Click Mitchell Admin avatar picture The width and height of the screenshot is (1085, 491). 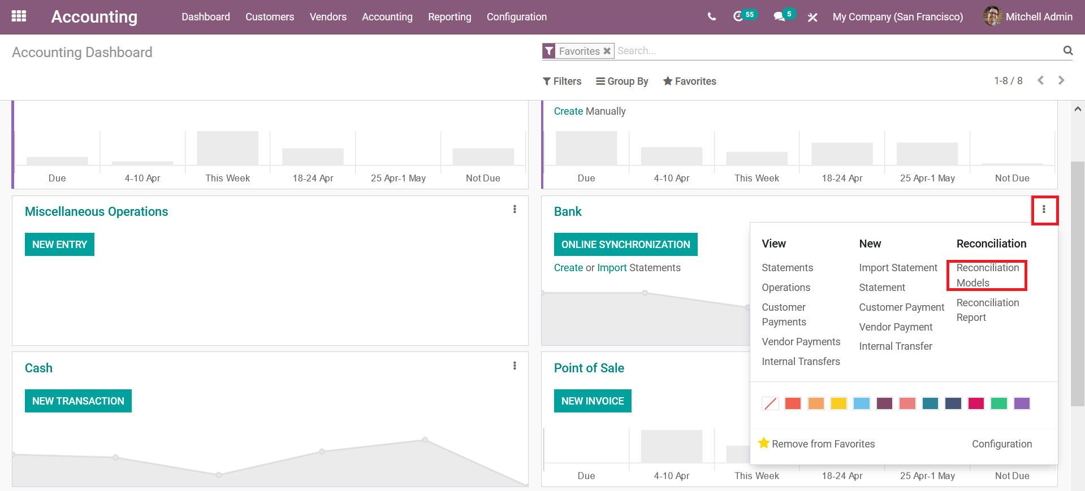click(992, 16)
